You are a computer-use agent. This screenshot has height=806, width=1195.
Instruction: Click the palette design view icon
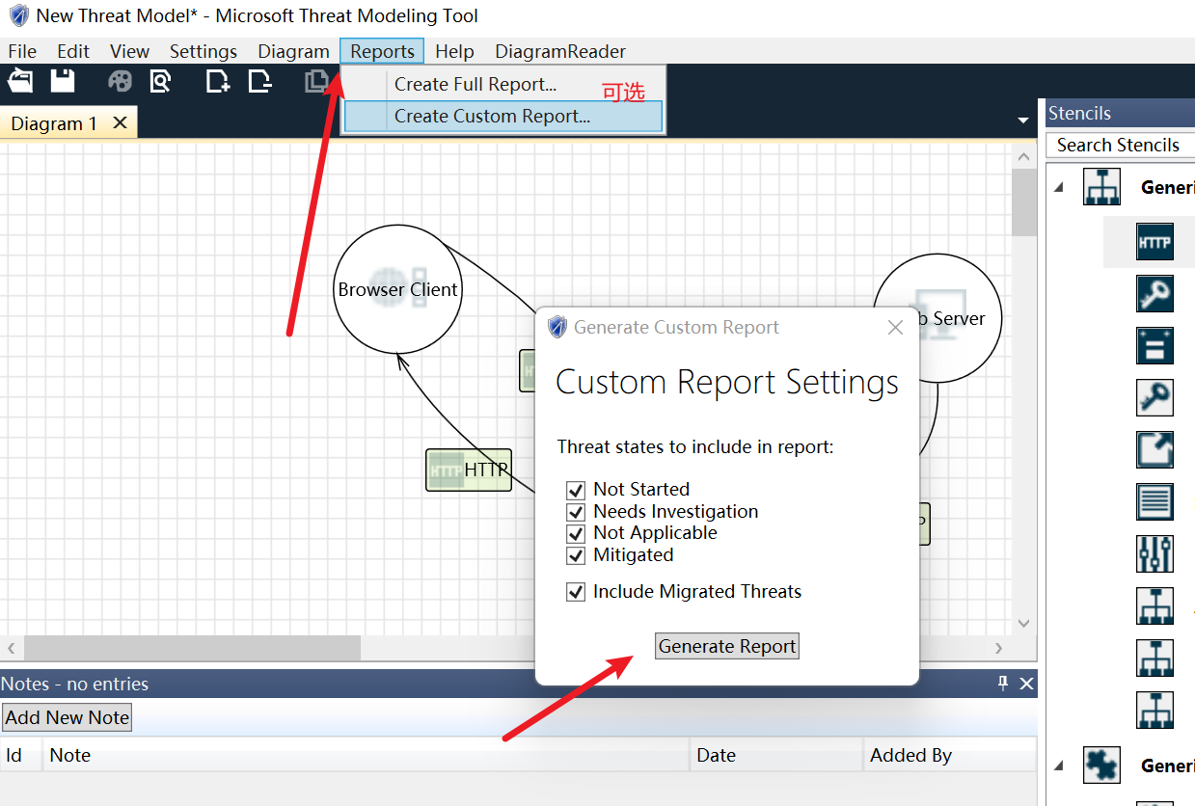pyautogui.click(x=120, y=81)
